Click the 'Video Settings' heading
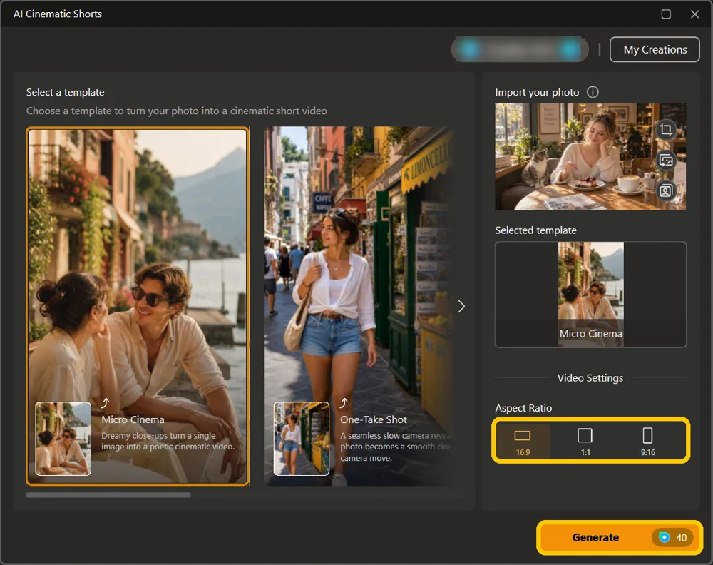This screenshot has height=565, width=713. pyautogui.click(x=590, y=378)
